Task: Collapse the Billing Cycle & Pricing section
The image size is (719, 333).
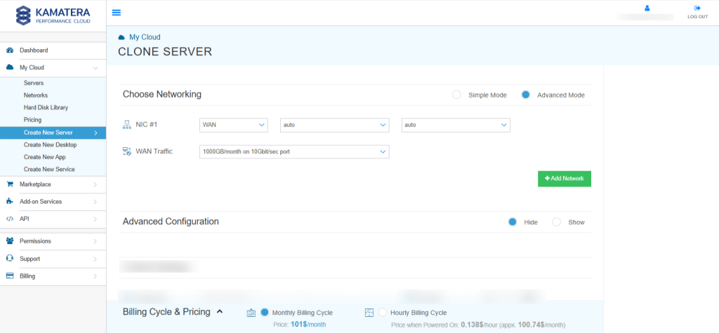Action: click(x=220, y=311)
